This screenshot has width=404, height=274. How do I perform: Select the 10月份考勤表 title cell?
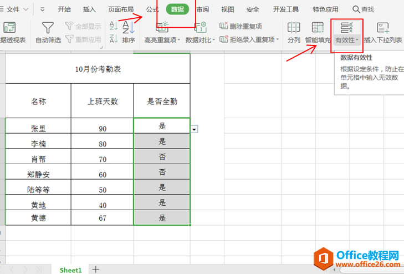(x=98, y=69)
